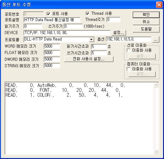Click the scrollbar up arrow in the READ list
The width and height of the screenshot is (164, 159).
tap(156, 85)
